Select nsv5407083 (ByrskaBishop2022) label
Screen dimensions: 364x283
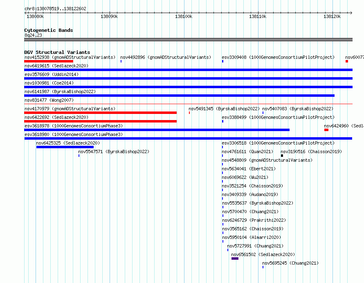click(x=298, y=109)
